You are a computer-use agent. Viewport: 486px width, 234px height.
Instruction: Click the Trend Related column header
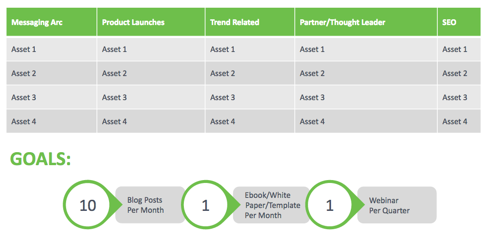click(235, 22)
